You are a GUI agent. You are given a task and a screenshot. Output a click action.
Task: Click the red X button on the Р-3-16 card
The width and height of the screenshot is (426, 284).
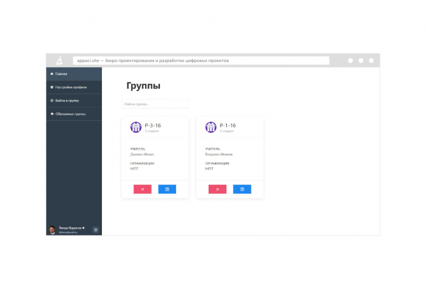(142, 189)
